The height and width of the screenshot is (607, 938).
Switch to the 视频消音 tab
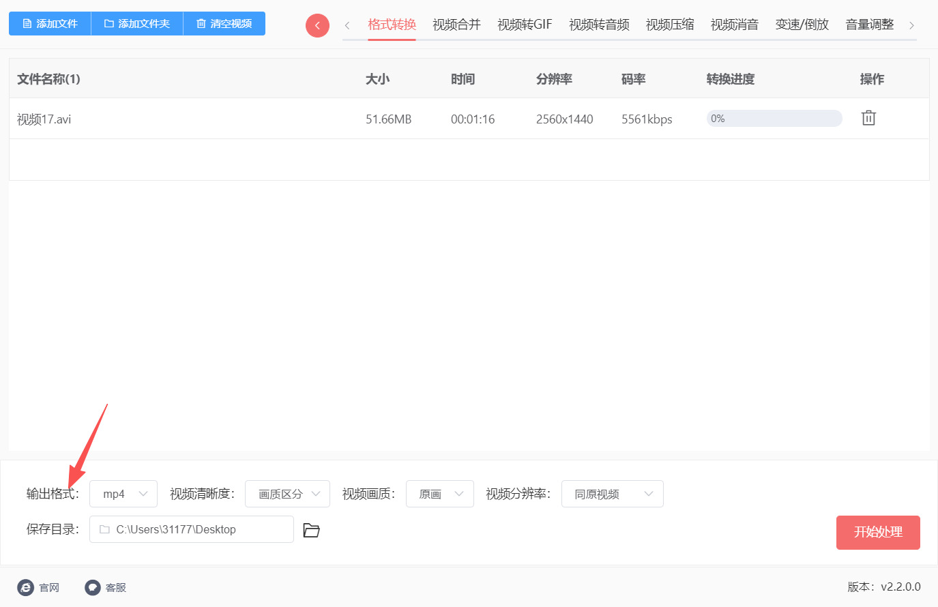735,25
